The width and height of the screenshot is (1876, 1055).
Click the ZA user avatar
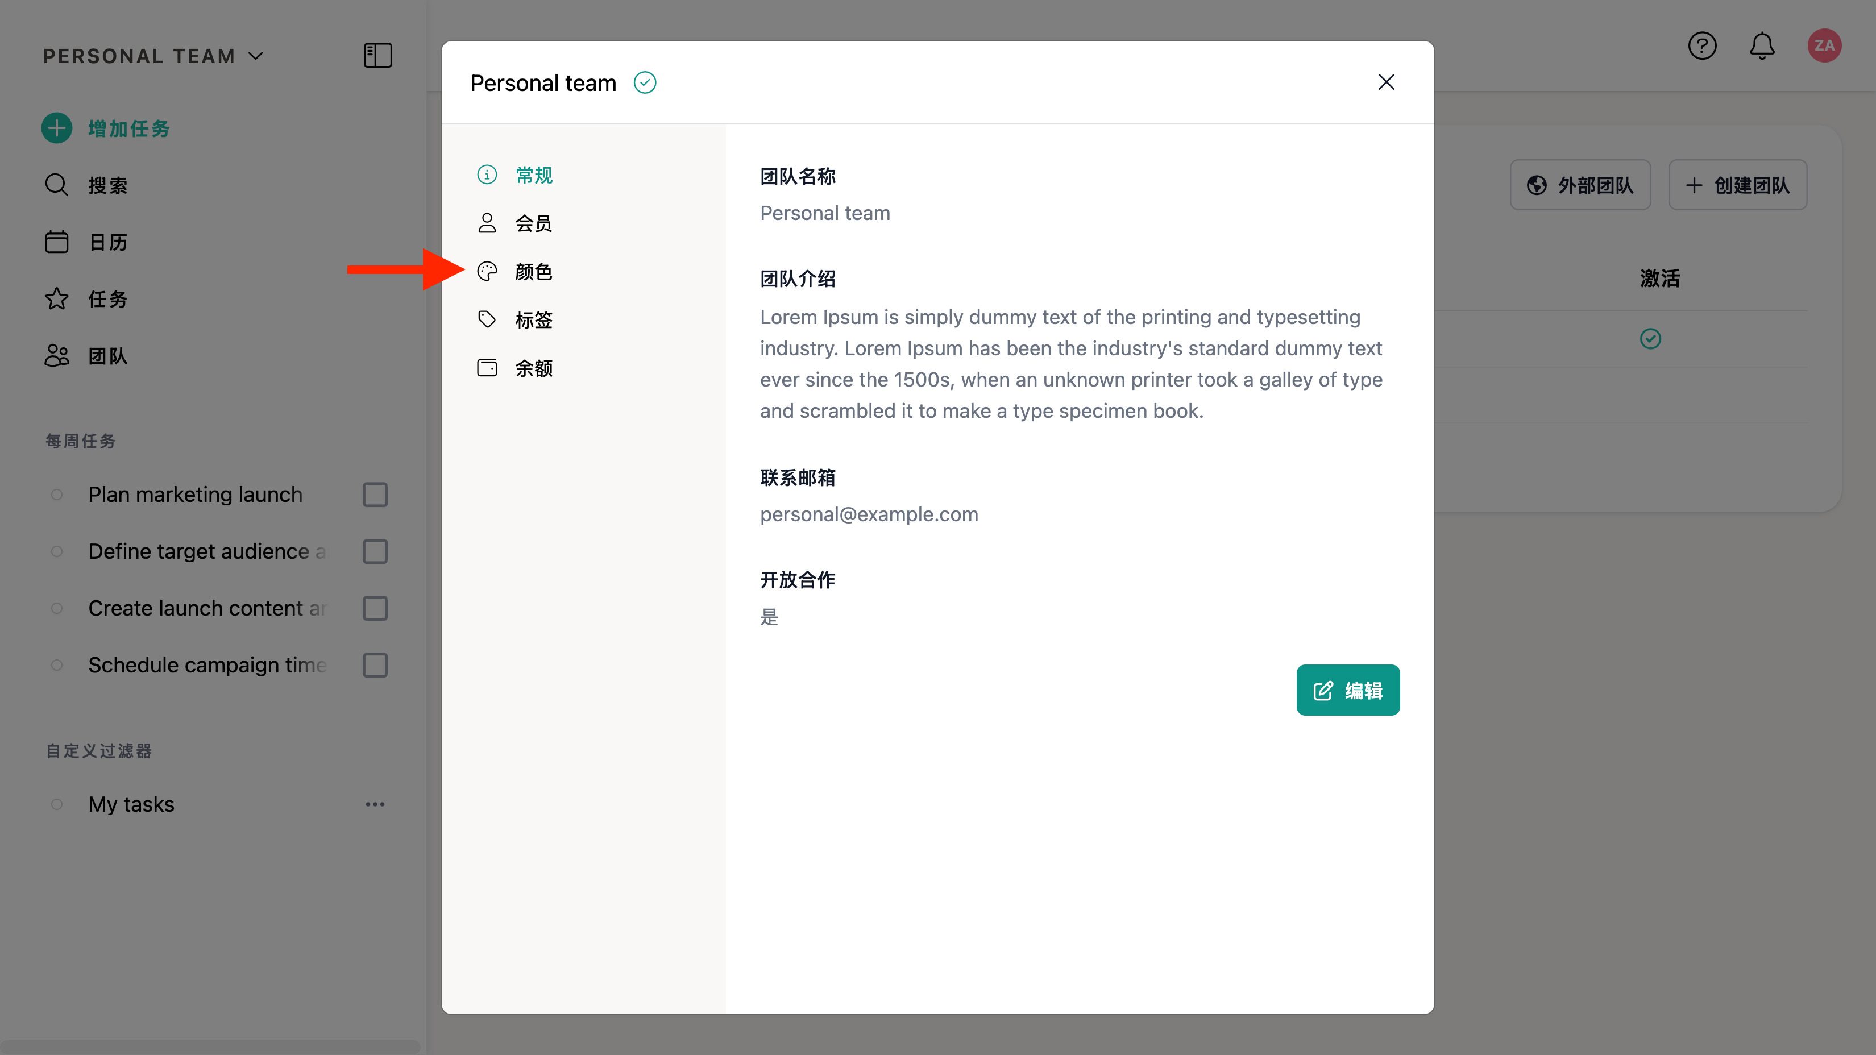(x=1824, y=46)
